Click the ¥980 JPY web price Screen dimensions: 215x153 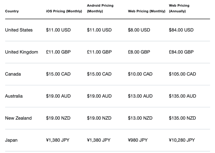point(138,140)
